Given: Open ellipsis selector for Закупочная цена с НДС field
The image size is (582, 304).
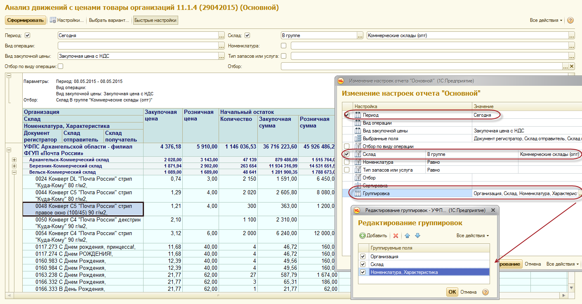Looking at the screenshot, I should click(221, 56).
